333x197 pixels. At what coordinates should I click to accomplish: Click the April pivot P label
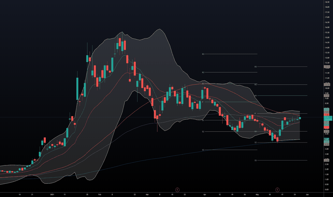click(203, 102)
